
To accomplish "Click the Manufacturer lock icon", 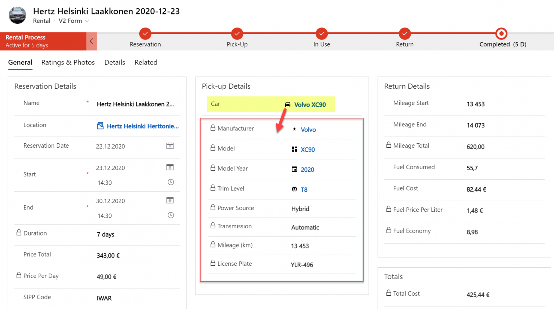I will (x=213, y=127).
